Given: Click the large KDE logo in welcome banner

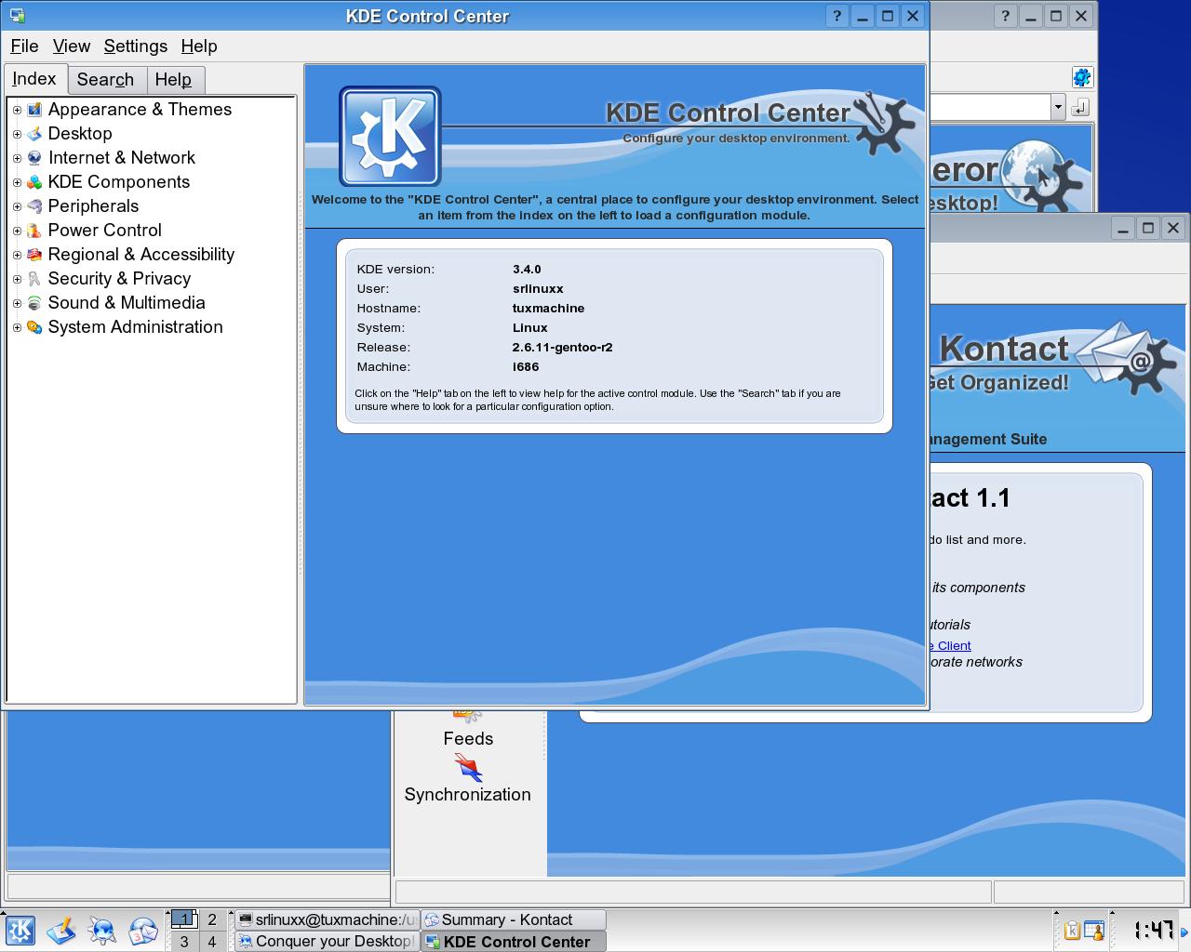Looking at the screenshot, I should coord(390,137).
